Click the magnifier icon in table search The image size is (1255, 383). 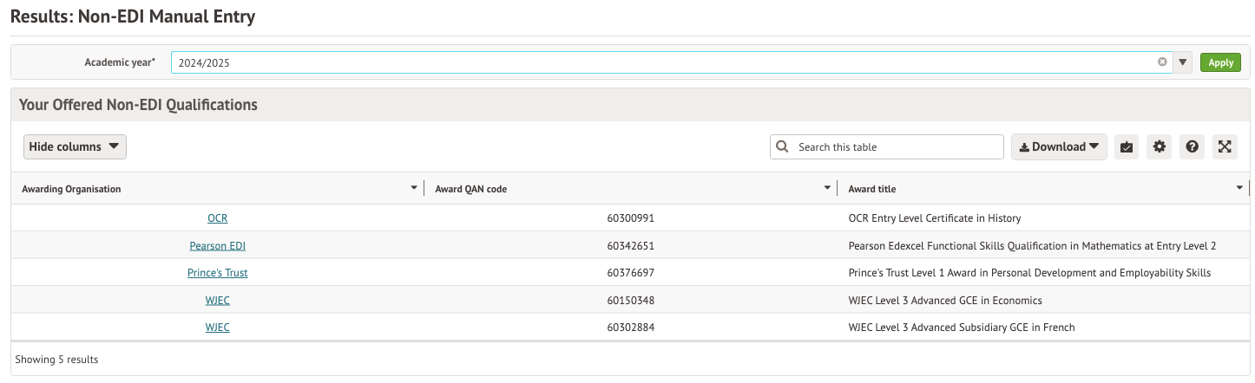pos(782,147)
